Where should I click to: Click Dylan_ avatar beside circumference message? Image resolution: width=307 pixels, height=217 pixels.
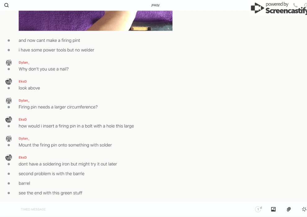pyautogui.click(x=9, y=100)
